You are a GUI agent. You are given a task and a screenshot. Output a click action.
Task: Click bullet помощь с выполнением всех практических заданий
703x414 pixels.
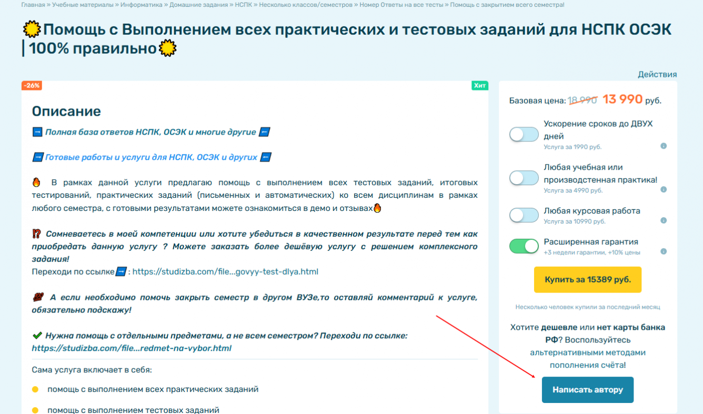tap(153, 389)
